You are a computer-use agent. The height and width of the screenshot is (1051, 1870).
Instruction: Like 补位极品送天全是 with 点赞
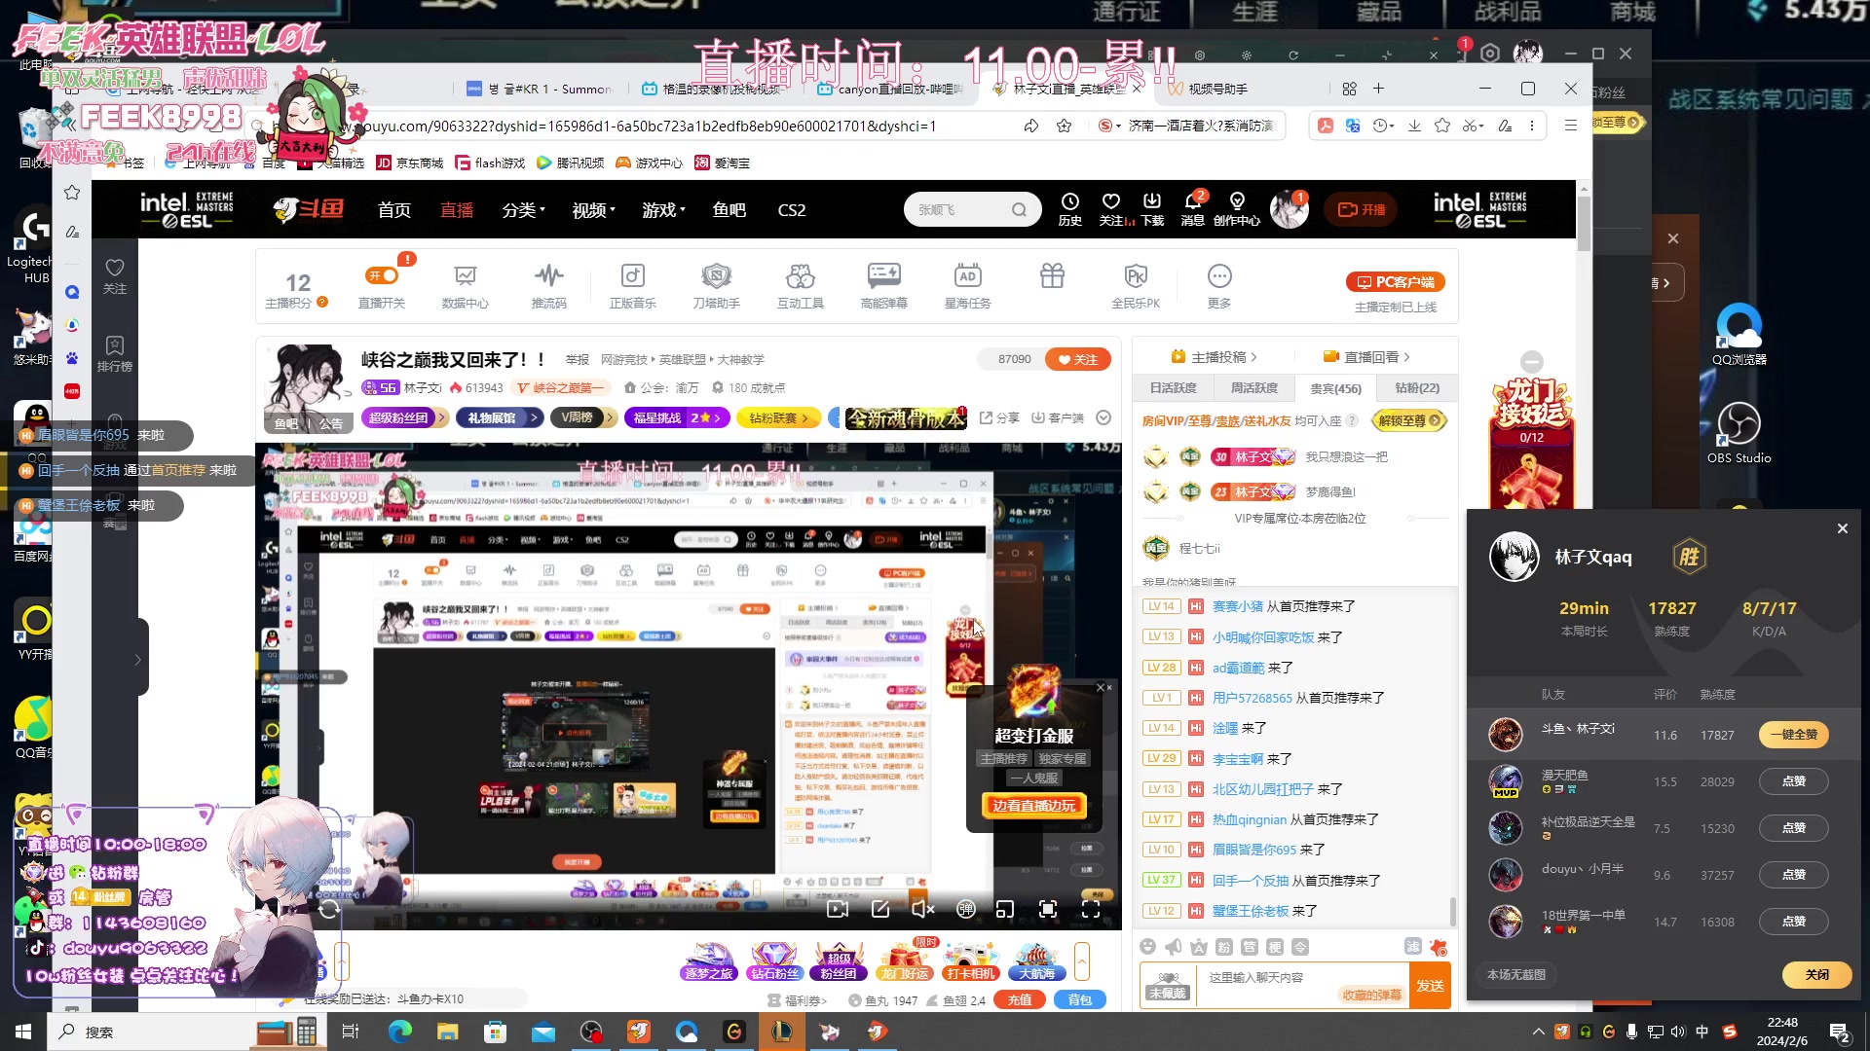1793,828
